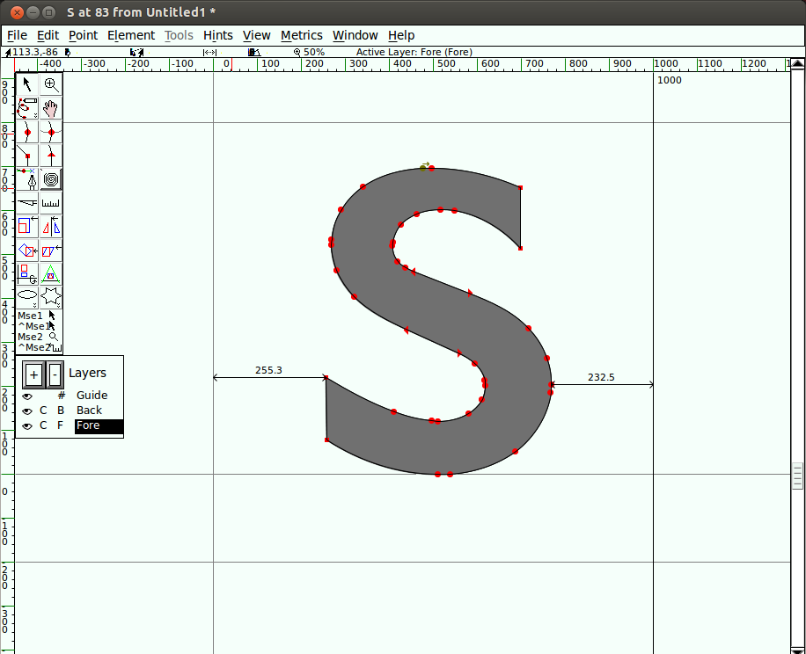
Task: Open the Element menu
Action: coord(131,35)
